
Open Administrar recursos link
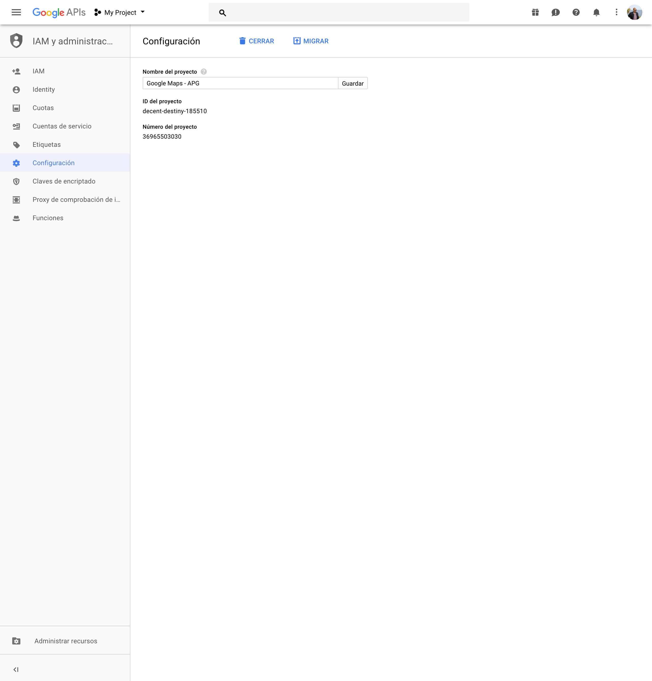66,641
